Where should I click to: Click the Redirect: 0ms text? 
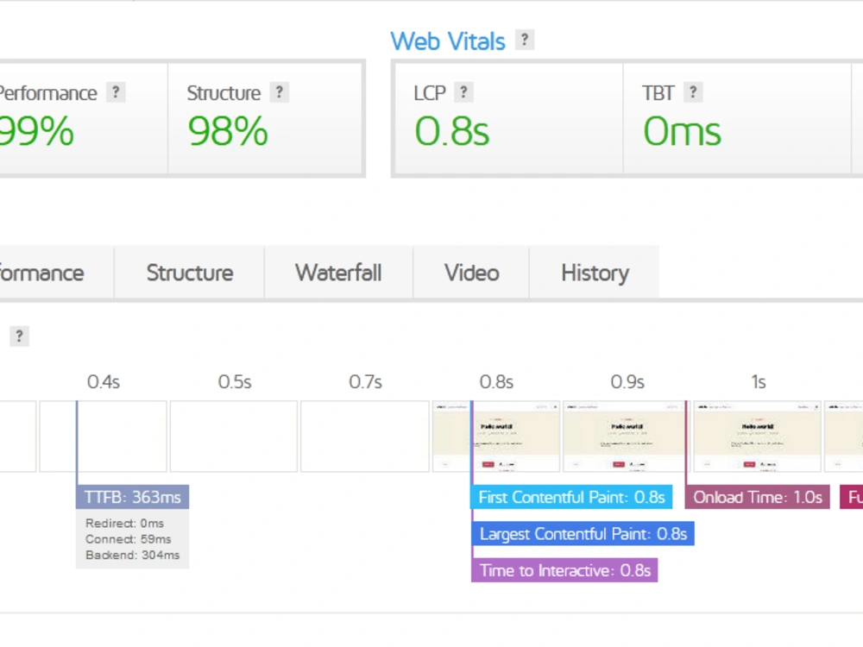124,524
